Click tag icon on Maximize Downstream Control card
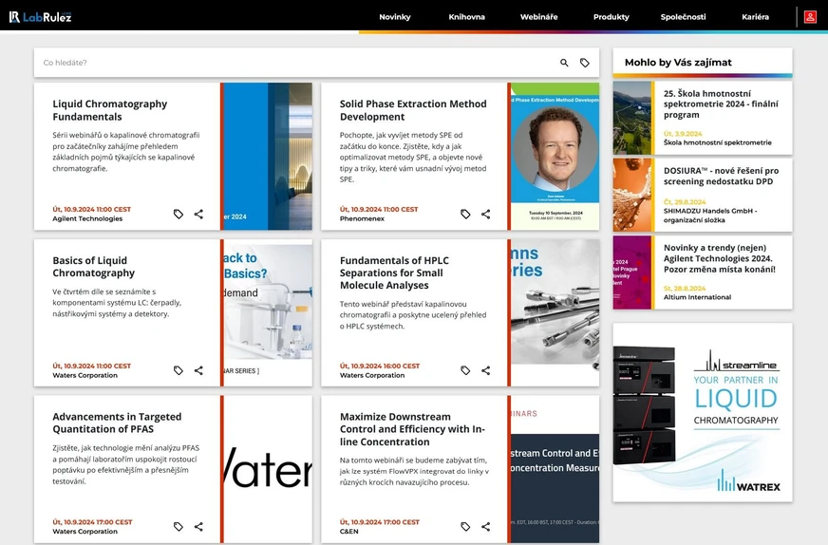This screenshot has height=545, width=828. tap(465, 527)
